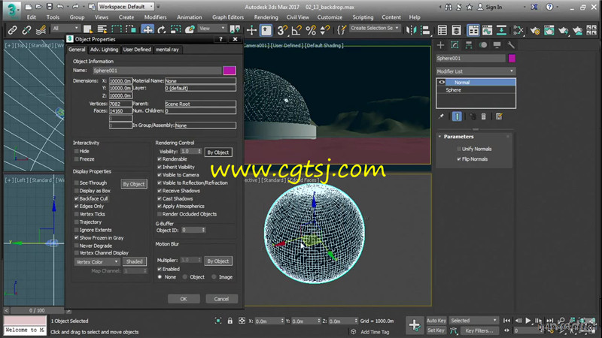The image size is (602, 338).
Task: Uncheck Backface Cull option
Action: (77, 198)
